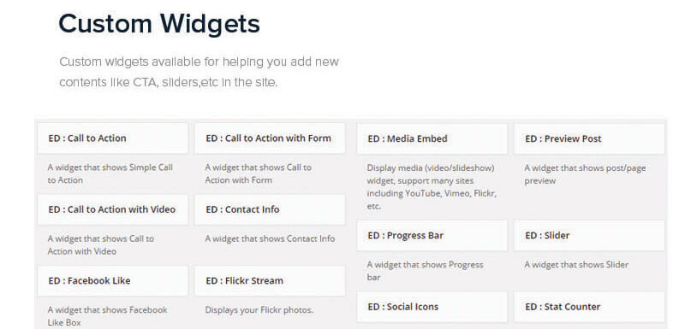Click 'A widget that shows Slider' text
This screenshot has height=329, width=685.
point(576,265)
